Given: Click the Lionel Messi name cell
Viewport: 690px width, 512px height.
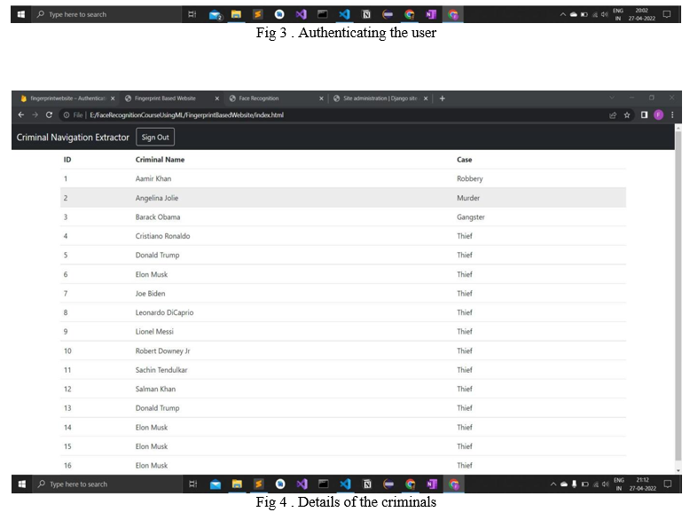Looking at the screenshot, I should pos(154,332).
